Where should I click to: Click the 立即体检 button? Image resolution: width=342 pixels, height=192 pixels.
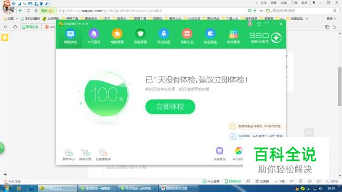[x=170, y=106]
